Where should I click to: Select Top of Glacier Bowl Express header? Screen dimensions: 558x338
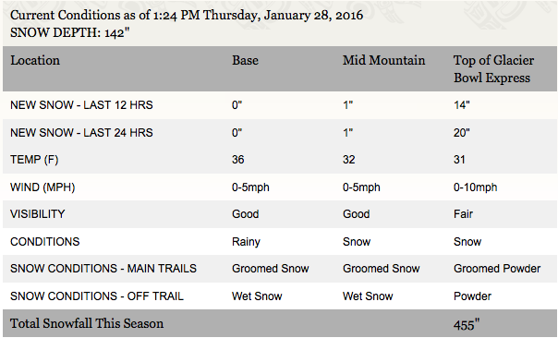(x=493, y=69)
